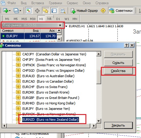Click symbols list scroll down arrow
The height and width of the screenshot is (138, 141).
coord(99,121)
